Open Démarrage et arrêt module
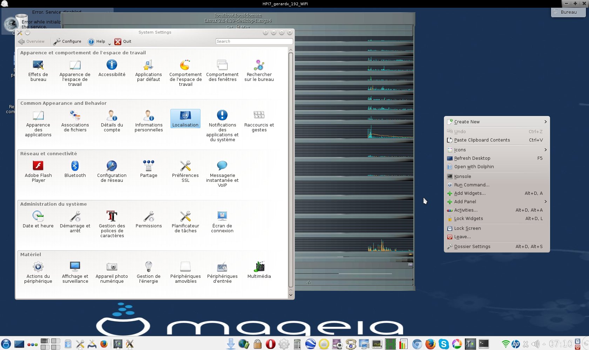Viewport: 589px width, 350px height. [75, 222]
